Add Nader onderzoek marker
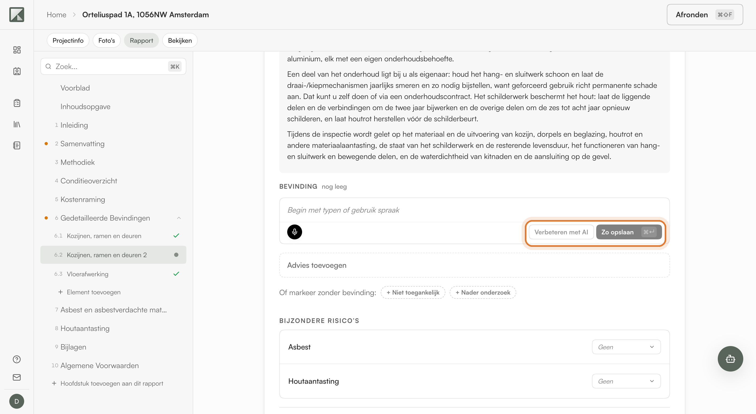The height and width of the screenshot is (414, 756). click(x=483, y=292)
